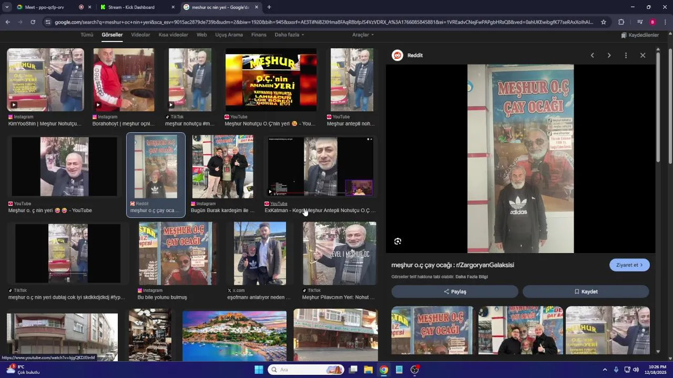Open the preview panel's more options menu
The image size is (673, 378).
point(626,55)
